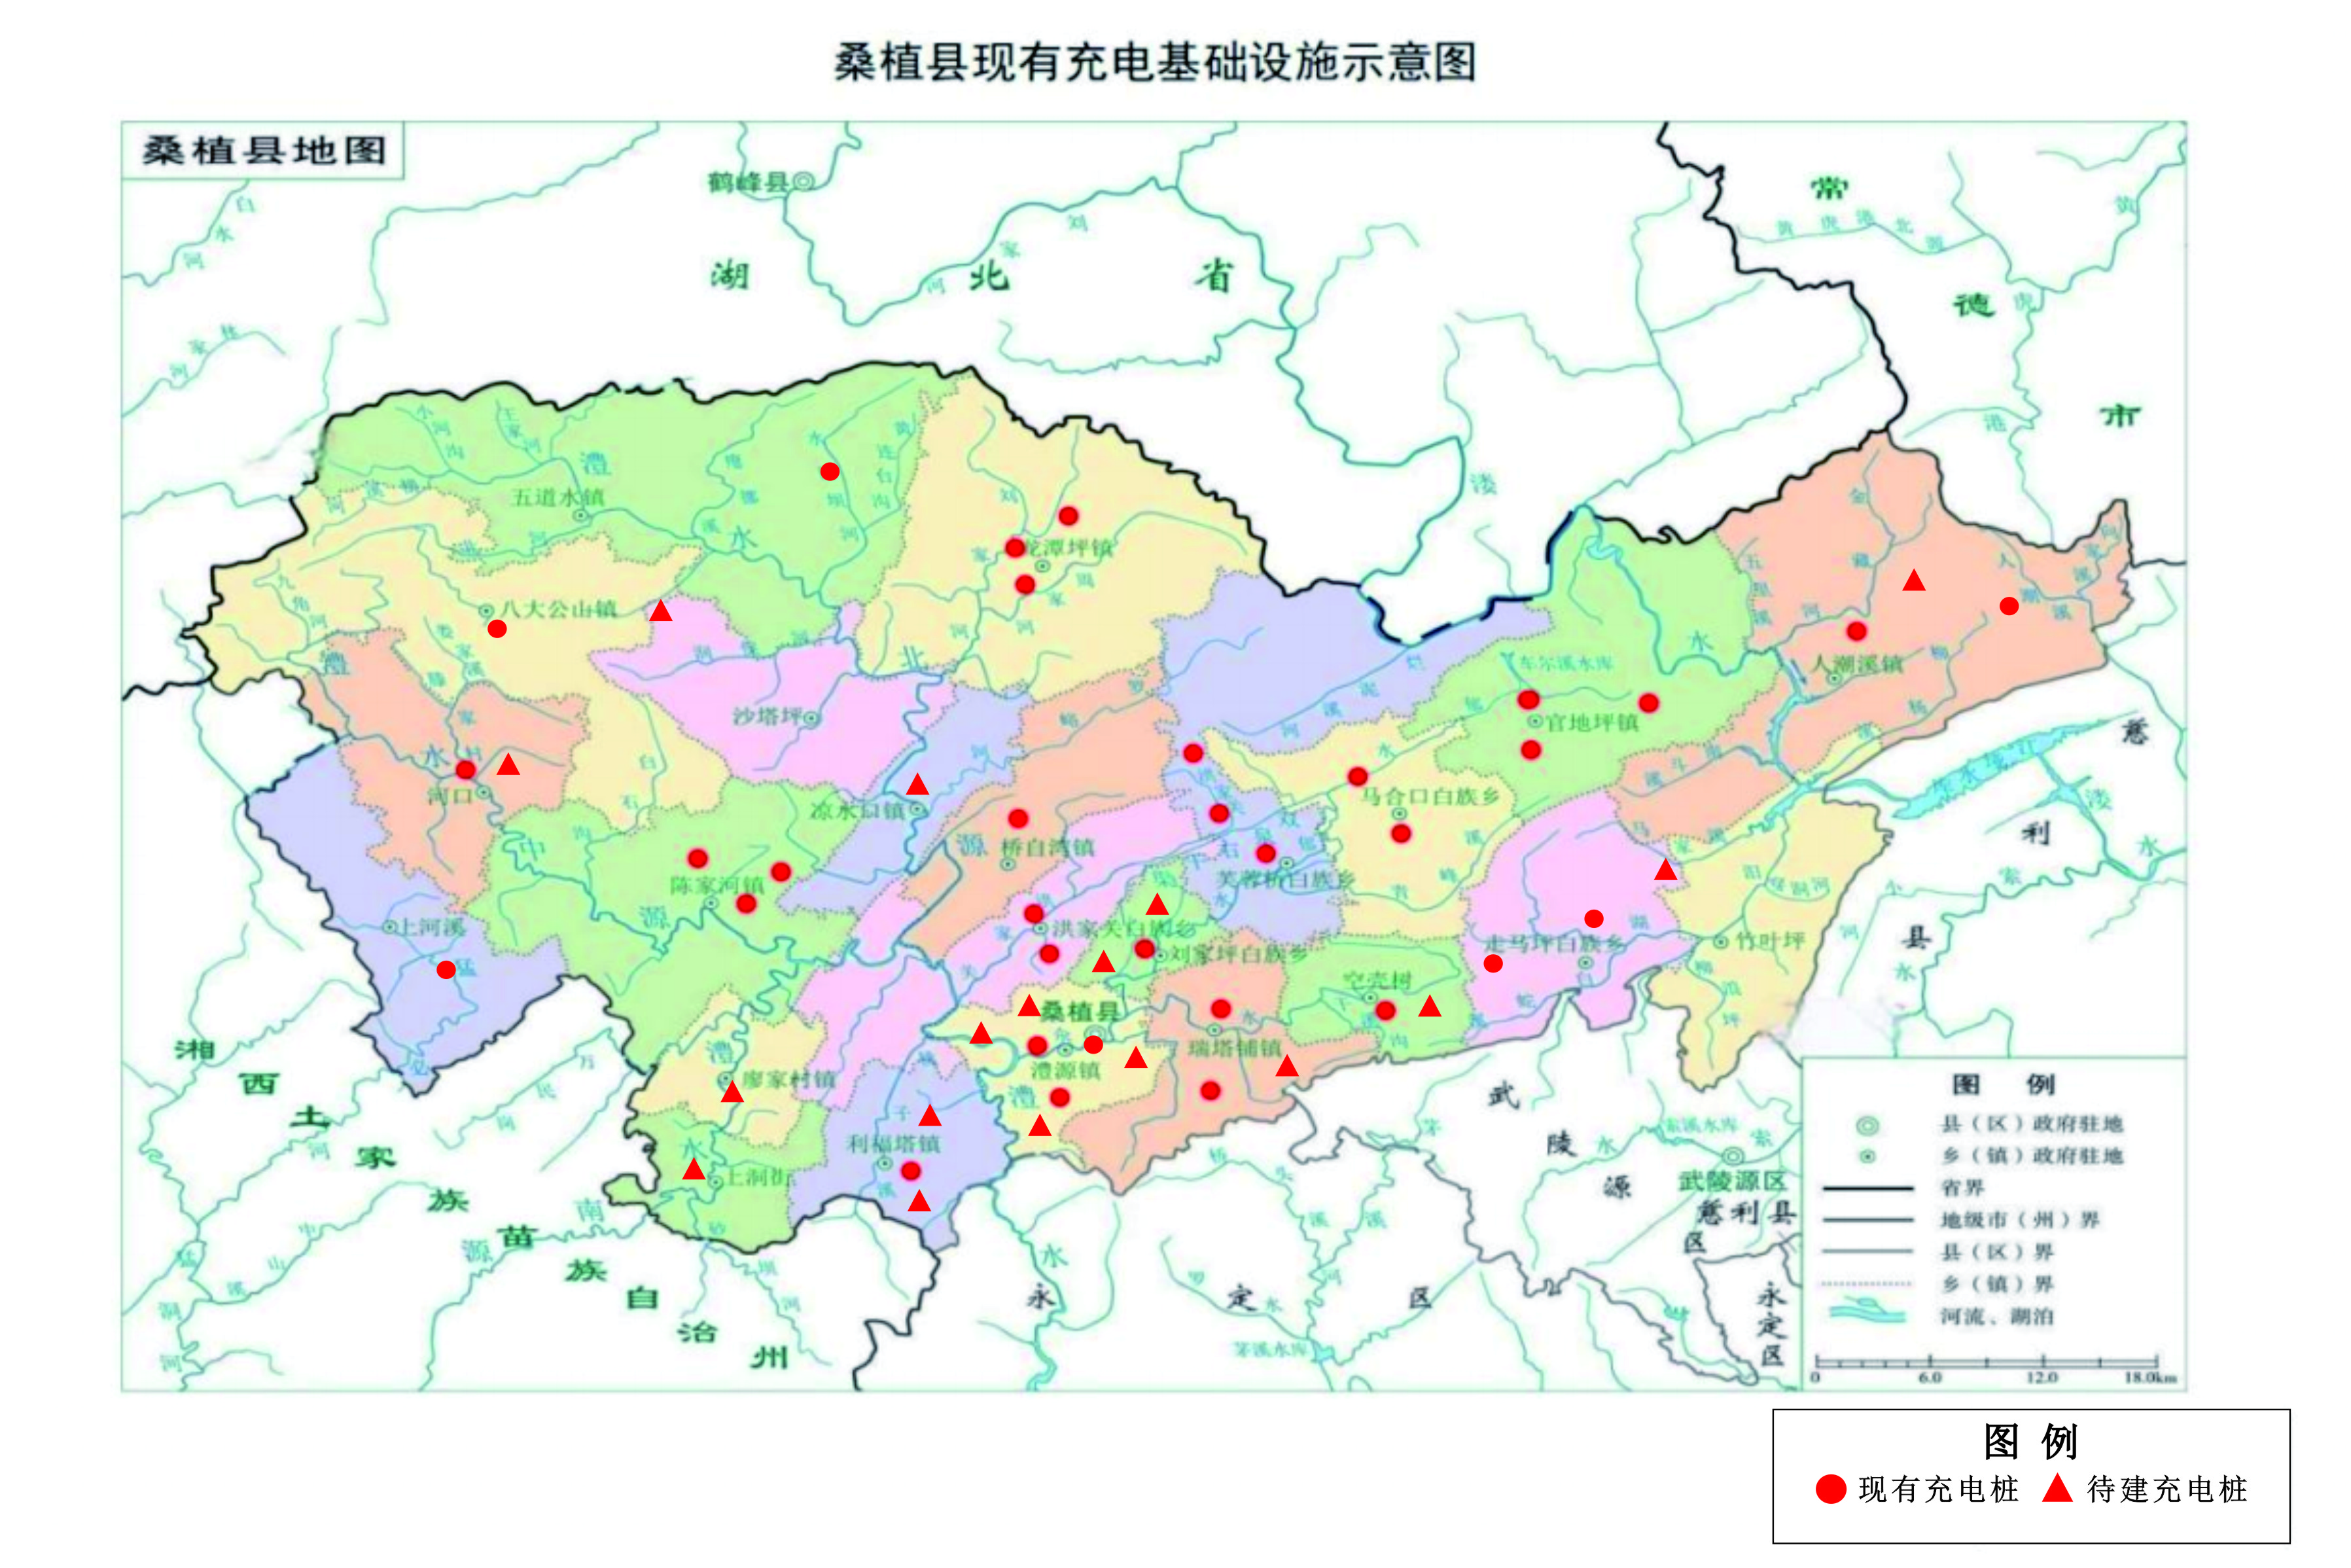
Task: Click the double-circle symbol for 县（区）政府驻地
Action: [1866, 1126]
